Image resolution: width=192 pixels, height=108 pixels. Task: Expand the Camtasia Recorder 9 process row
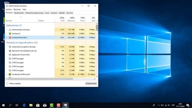click(x=7, y=37)
